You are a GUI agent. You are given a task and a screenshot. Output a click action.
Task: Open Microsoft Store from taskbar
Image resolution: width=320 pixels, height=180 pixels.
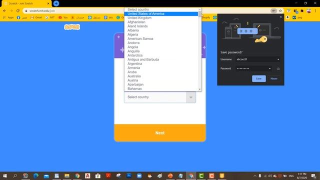click(98, 175)
